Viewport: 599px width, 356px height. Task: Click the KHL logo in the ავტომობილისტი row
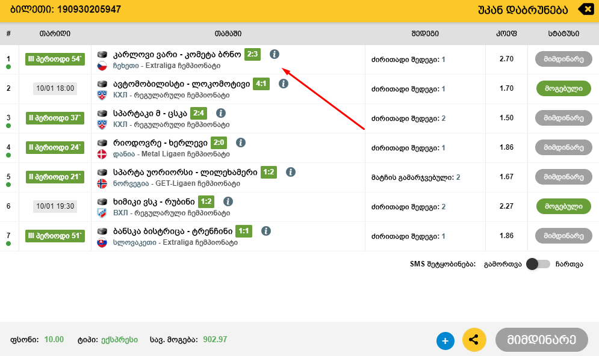point(102,95)
